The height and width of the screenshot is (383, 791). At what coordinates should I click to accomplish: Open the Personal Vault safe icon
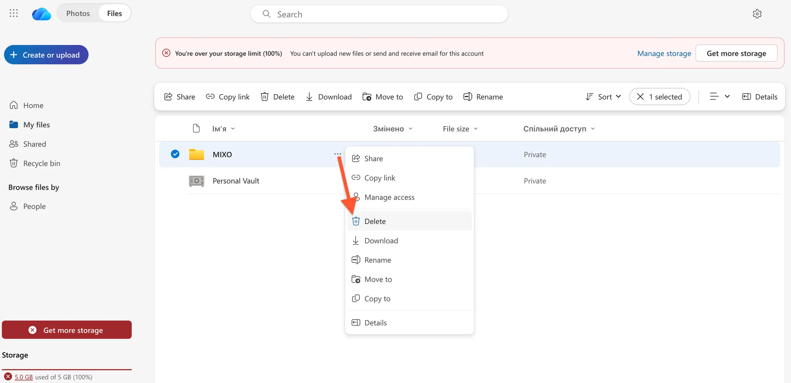[x=196, y=181]
